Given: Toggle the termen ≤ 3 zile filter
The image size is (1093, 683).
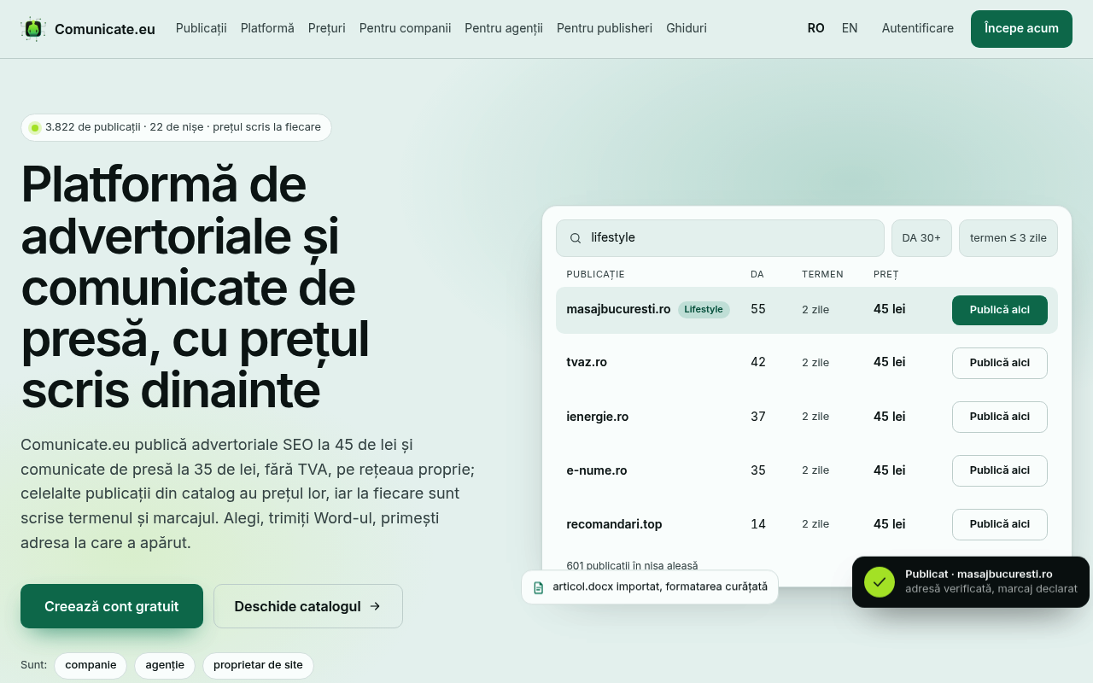Looking at the screenshot, I should (x=1008, y=238).
